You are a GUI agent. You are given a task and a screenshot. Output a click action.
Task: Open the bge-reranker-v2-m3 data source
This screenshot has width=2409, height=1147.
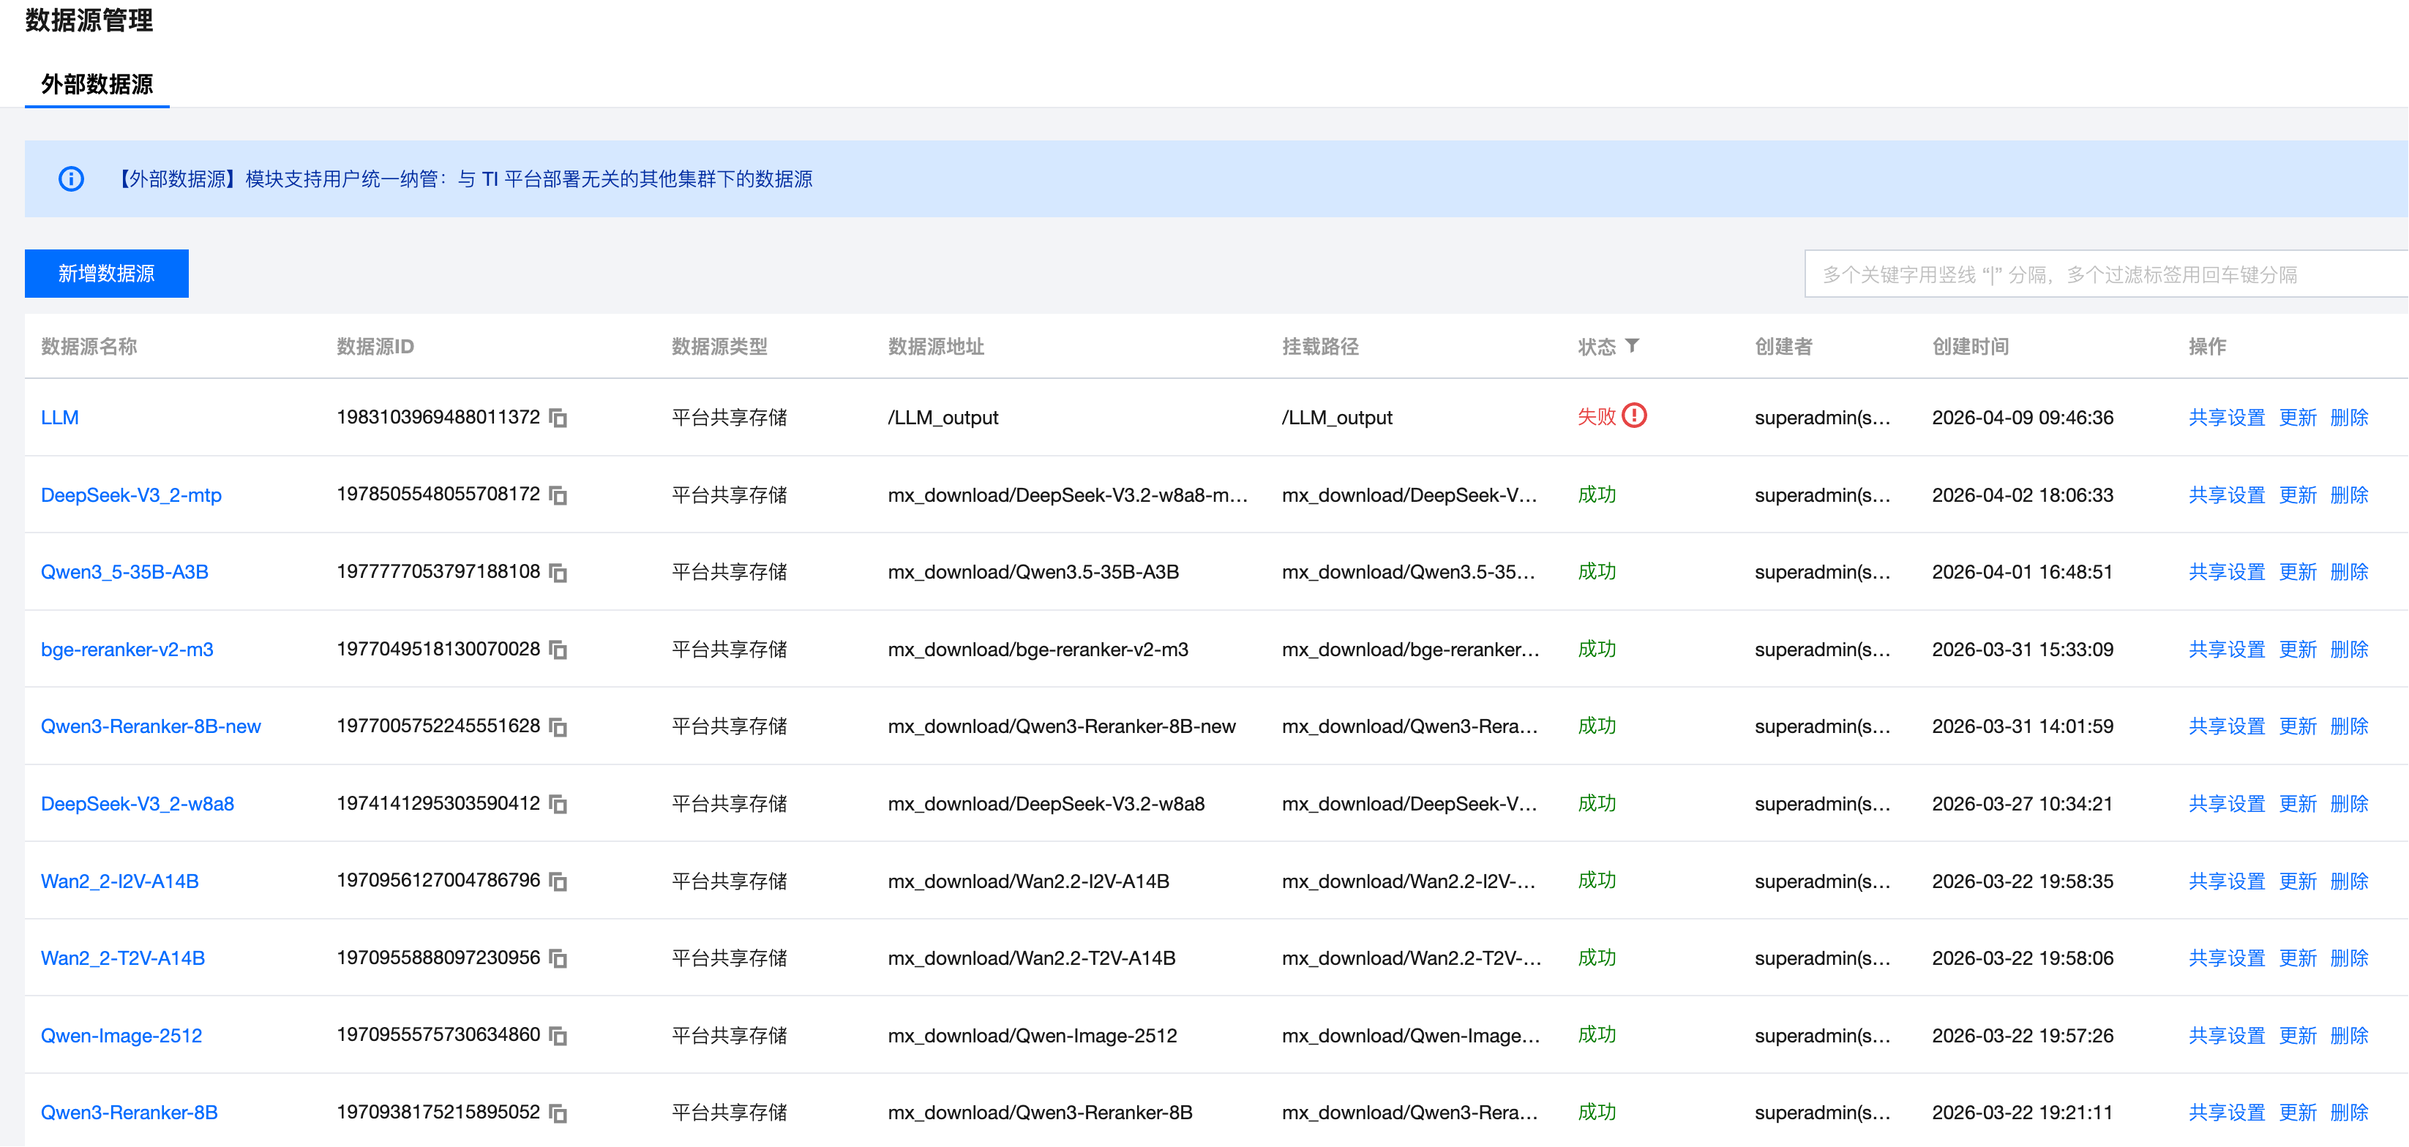[127, 650]
